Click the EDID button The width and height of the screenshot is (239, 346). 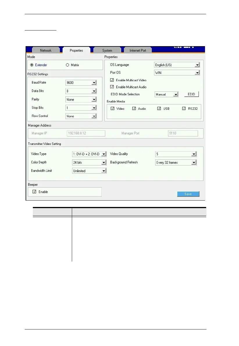tap(192, 94)
